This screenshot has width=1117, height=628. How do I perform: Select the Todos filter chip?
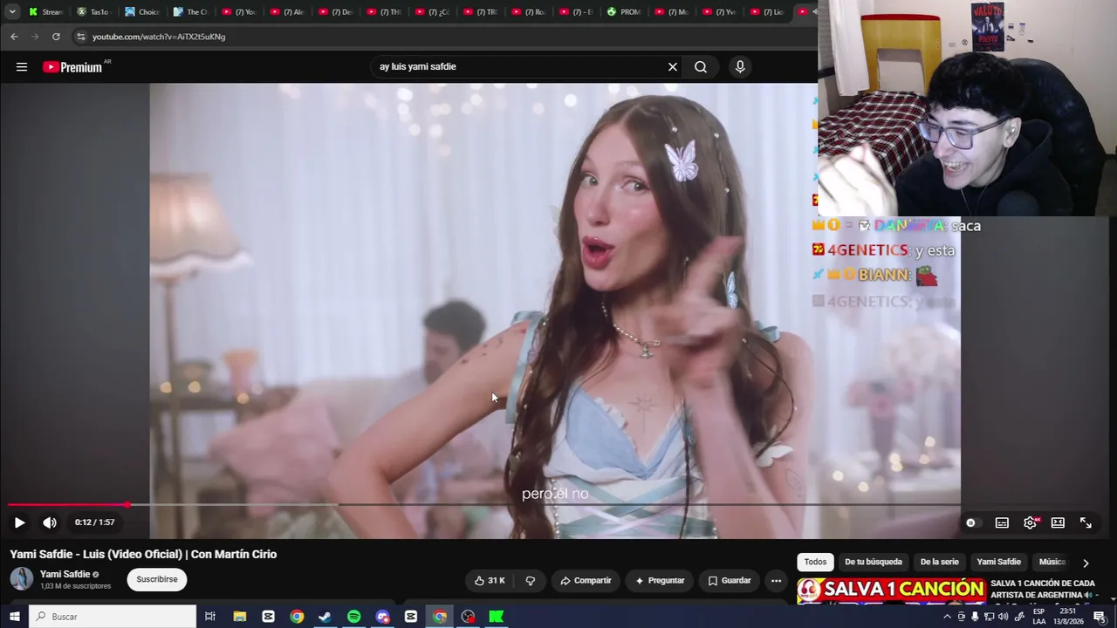pyautogui.click(x=815, y=563)
